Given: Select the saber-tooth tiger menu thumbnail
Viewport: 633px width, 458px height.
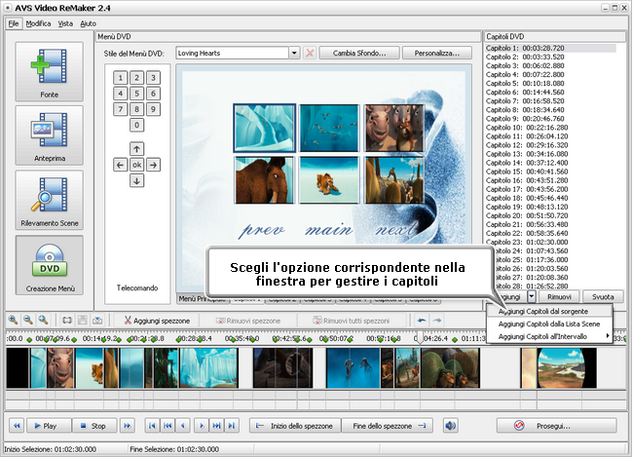Looking at the screenshot, I should point(329,180).
